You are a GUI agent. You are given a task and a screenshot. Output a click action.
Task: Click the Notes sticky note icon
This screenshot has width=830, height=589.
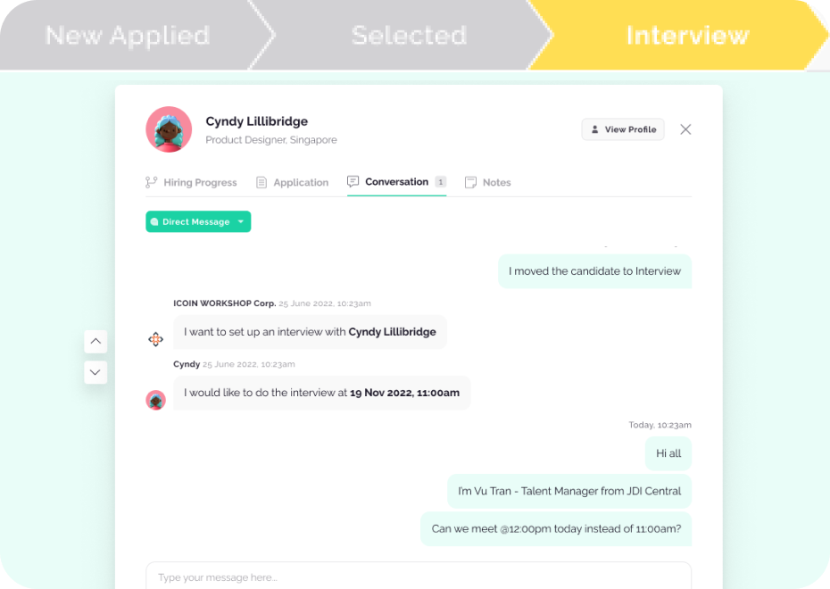click(471, 182)
